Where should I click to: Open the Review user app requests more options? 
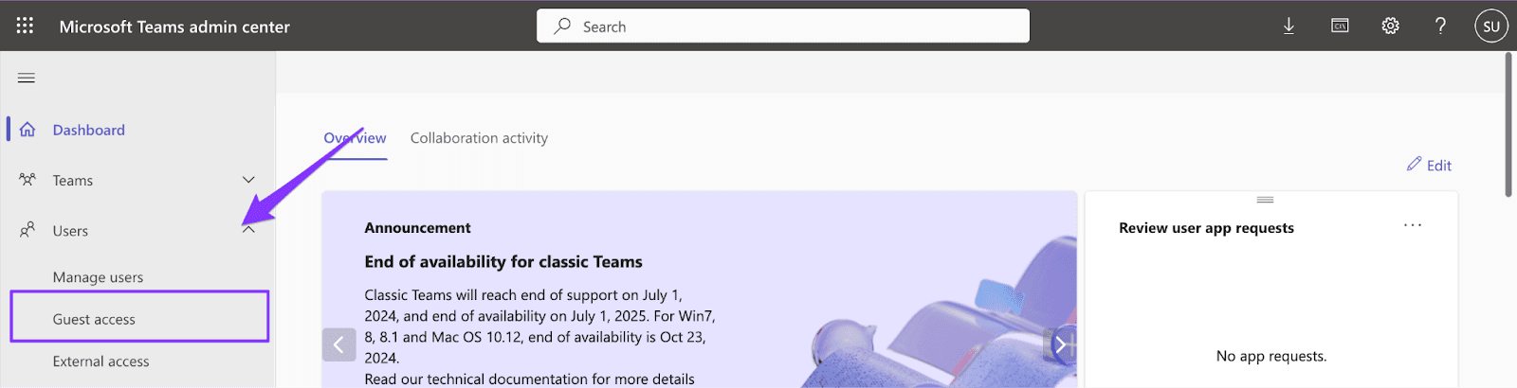click(1413, 225)
